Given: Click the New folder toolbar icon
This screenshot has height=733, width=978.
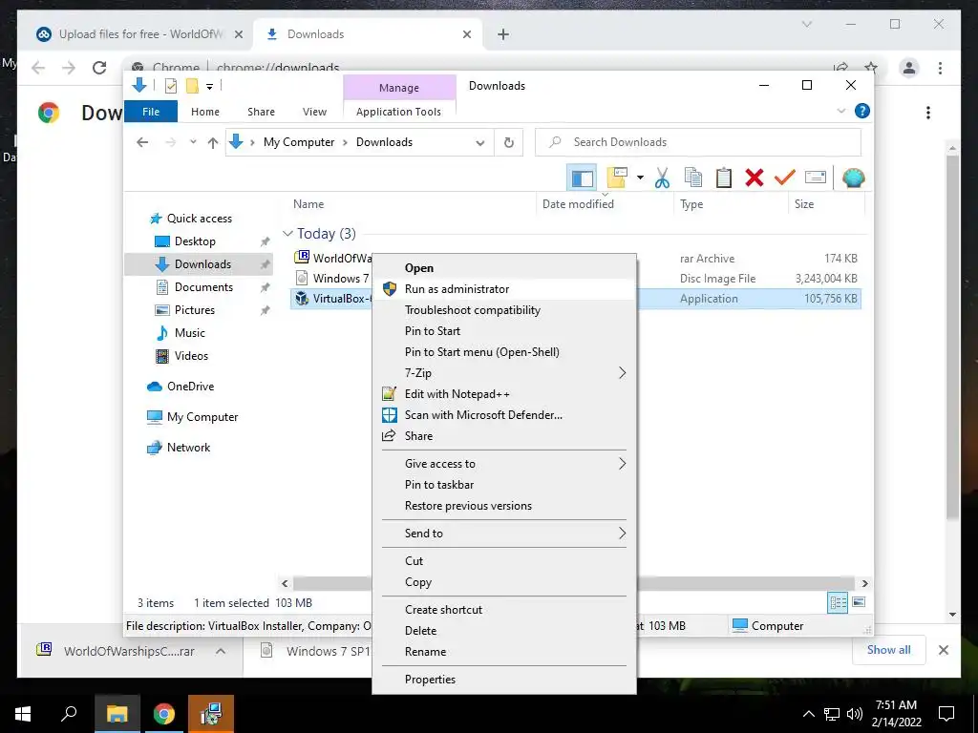Looking at the screenshot, I should [617, 178].
